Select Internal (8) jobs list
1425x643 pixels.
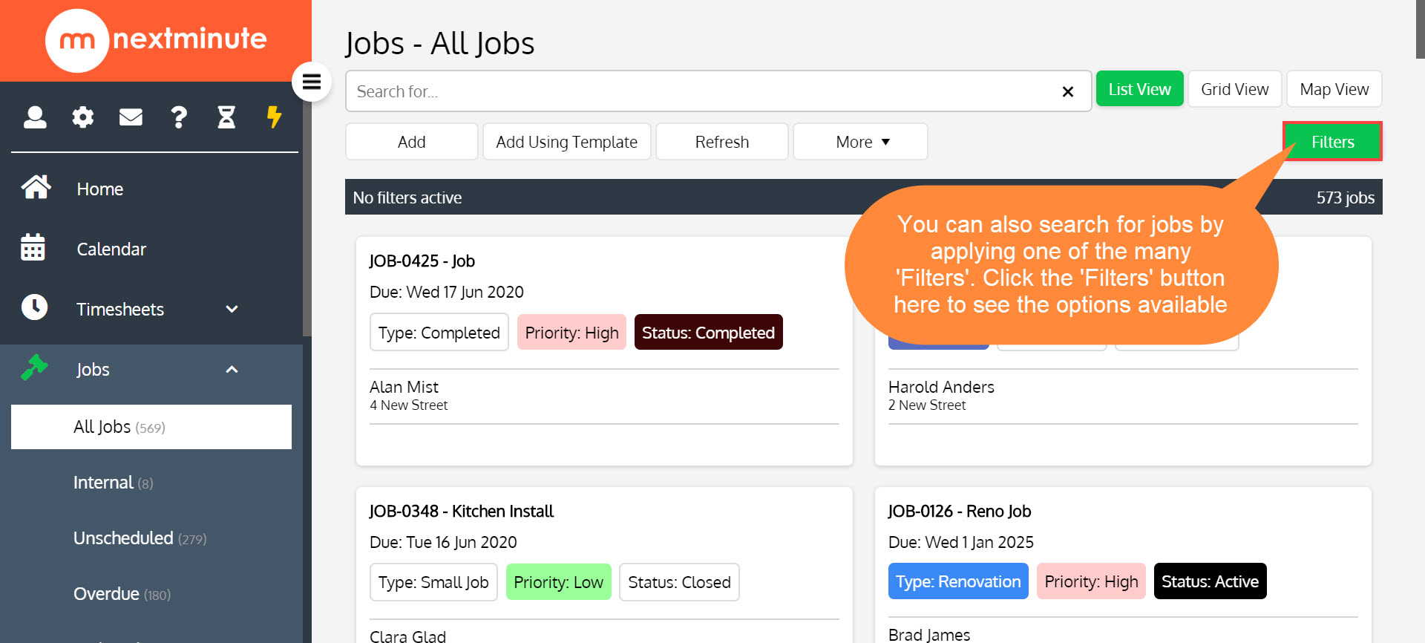[114, 483]
